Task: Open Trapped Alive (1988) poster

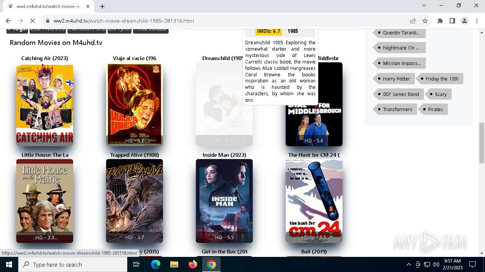Action: (135, 201)
